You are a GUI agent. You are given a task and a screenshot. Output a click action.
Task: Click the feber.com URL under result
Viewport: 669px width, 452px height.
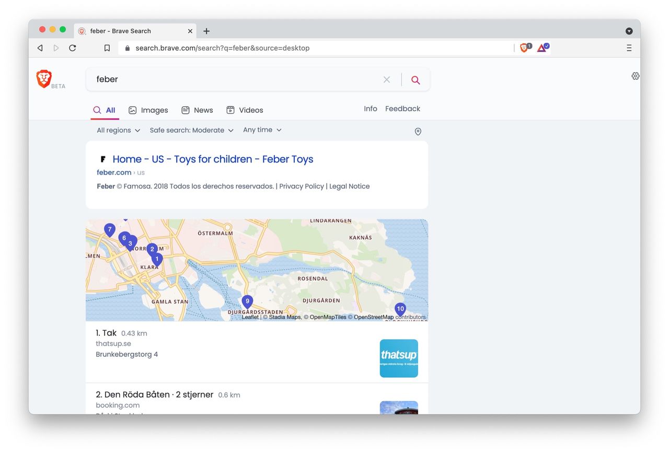pyautogui.click(x=114, y=172)
